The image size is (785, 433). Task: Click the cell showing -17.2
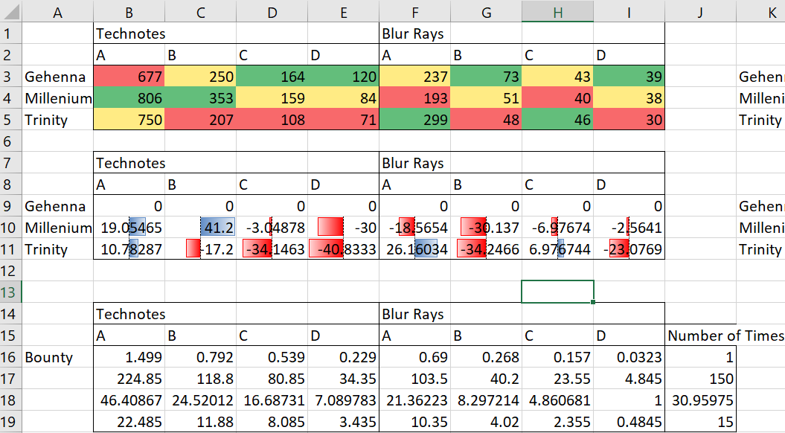pos(200,248)
